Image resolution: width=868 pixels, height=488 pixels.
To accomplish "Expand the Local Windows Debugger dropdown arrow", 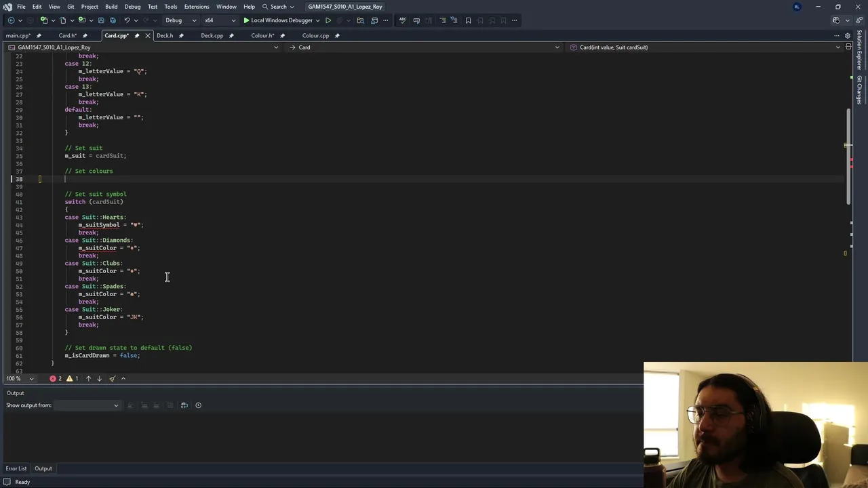I will click(317, 20).
